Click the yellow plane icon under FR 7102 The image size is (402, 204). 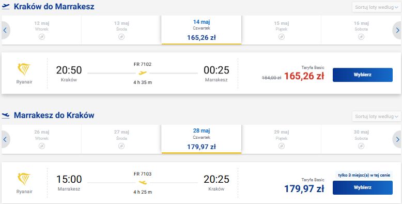coord(143,73)
